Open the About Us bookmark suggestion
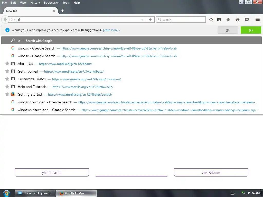This screenshot has width=263, height=197. [x=131, y=64]
